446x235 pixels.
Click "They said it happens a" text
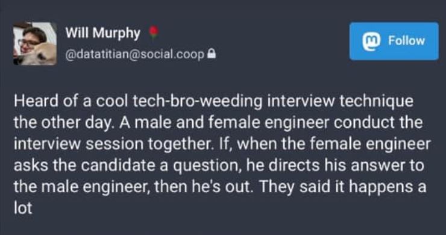coord(343,187)
